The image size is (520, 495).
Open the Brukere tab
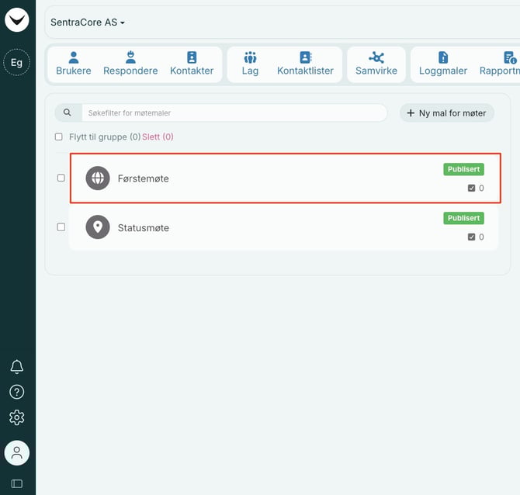[74, 64]
